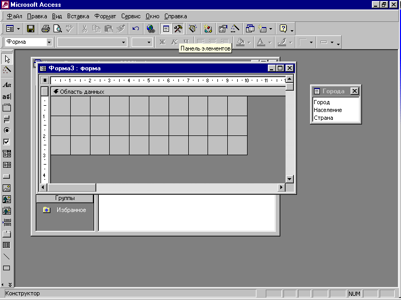
Task: Open the empty Font name combo box
Action: pos(92,42)
